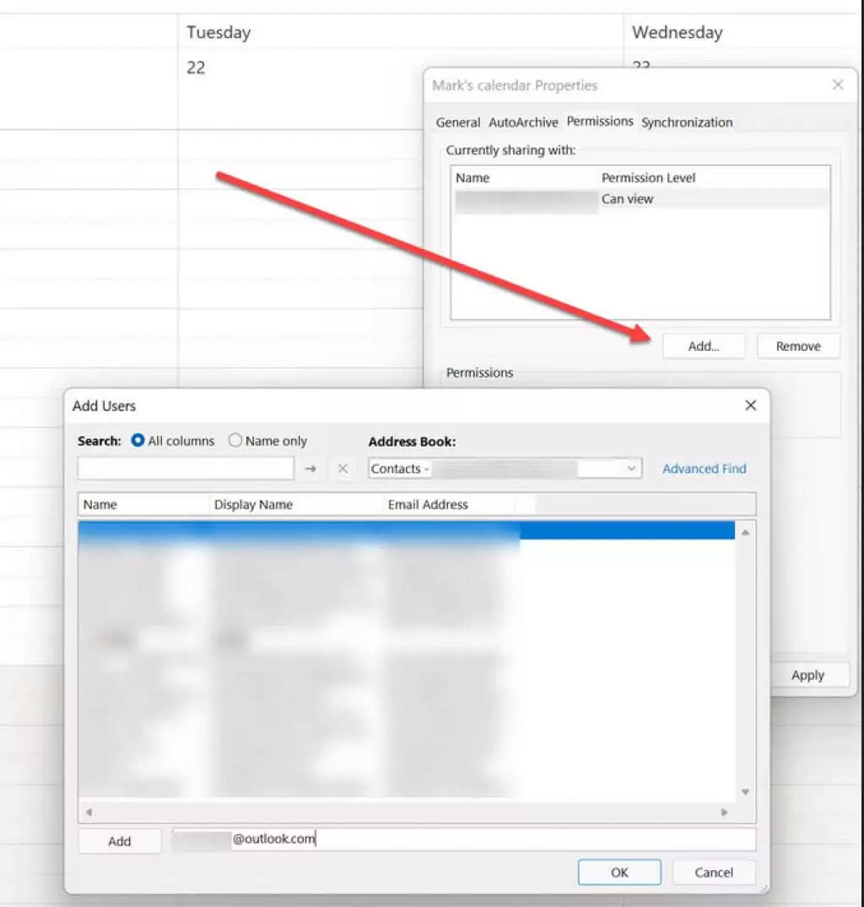The image size is (864, 907).
Task: Open the Synchronization tab
Action: click(687, 122)
